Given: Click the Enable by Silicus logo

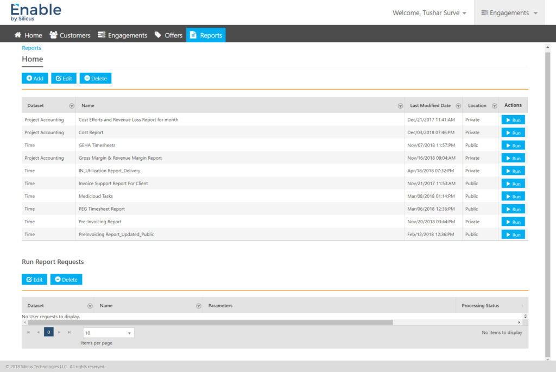Looking at the screenshot, I should click(x=36, y=12).
